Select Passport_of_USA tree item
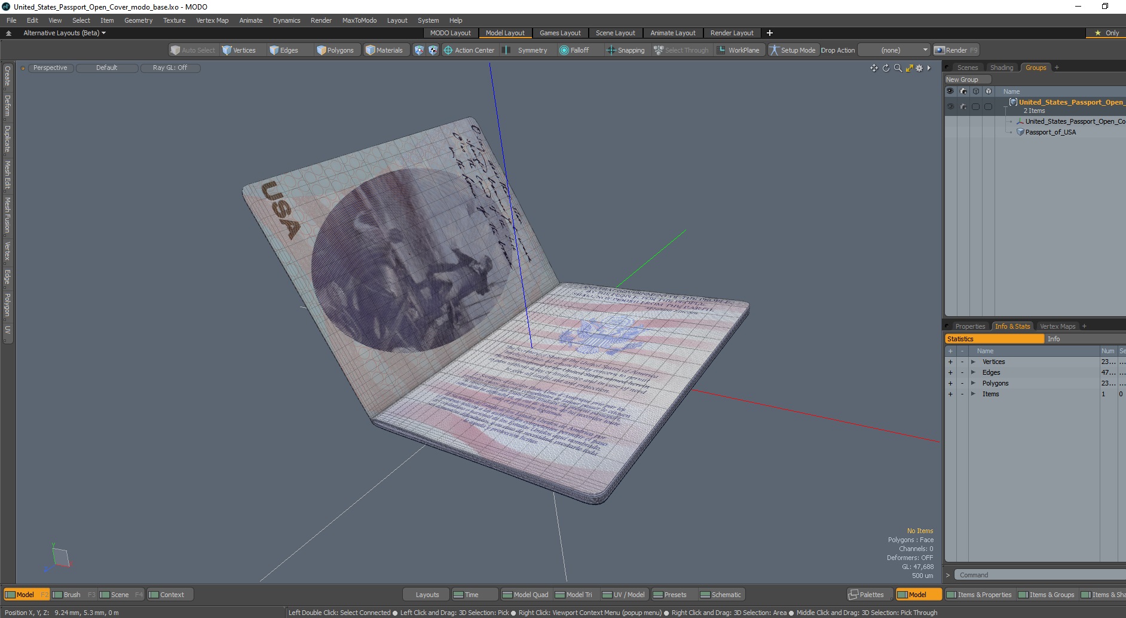The width and height of the screenshot is (1126, 618). tap(1050, 132)
